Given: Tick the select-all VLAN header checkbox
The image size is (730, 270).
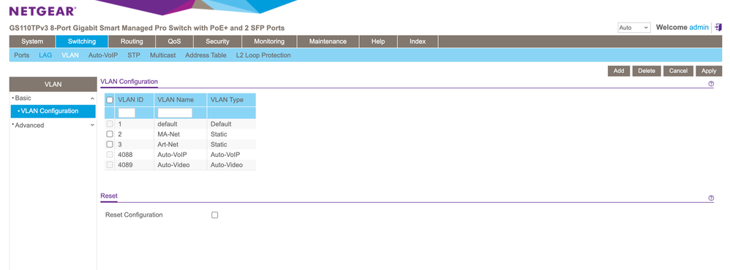Looking at the screenshot, I should click(110, 100).
